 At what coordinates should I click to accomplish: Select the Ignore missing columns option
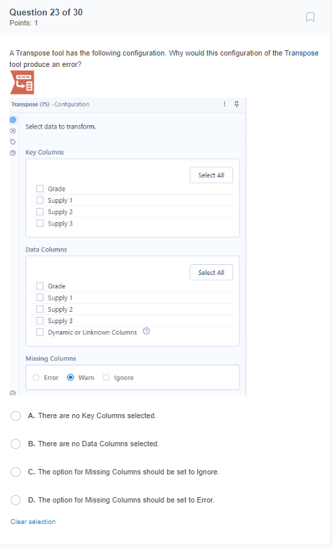point(106,377)
